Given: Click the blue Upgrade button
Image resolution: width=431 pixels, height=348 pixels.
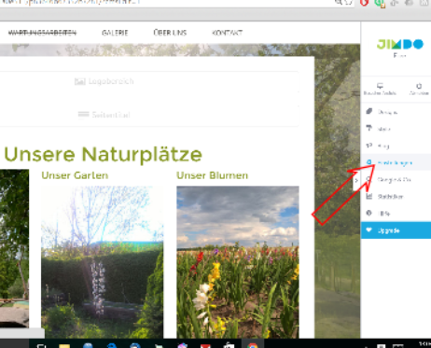Looking at the screenshot, I should tap(396, 230).
